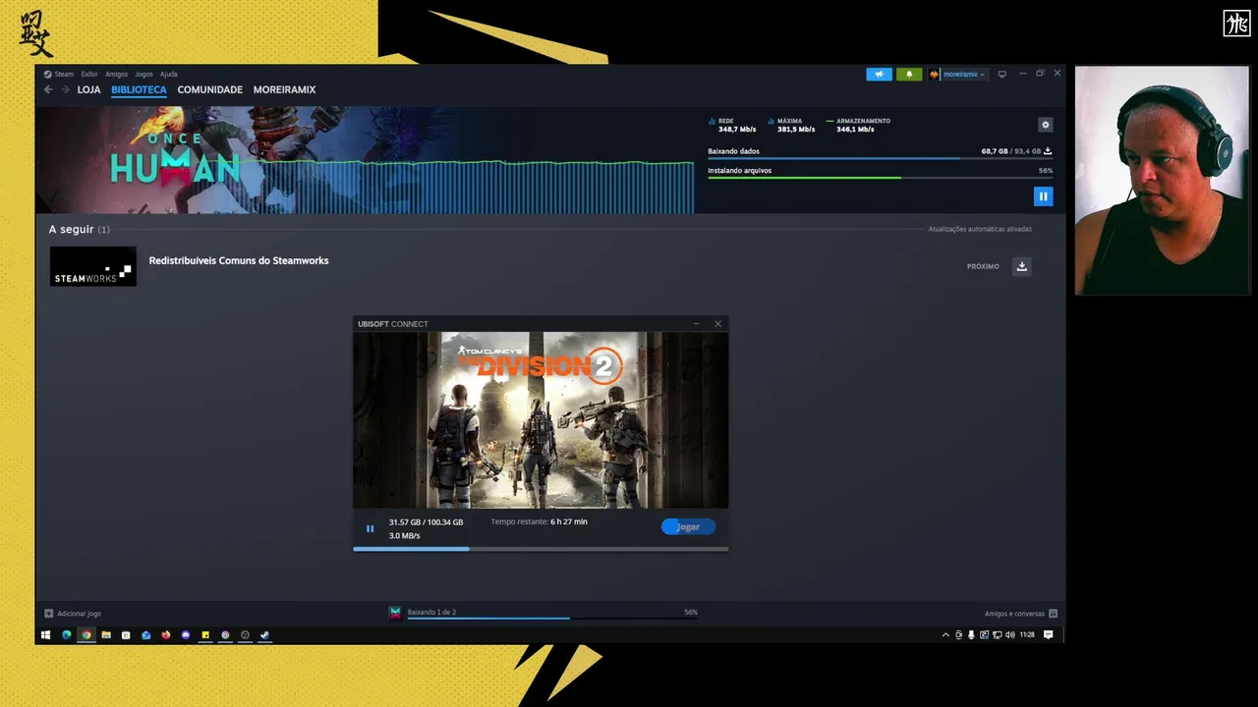Click the taskbar clock showing 11:28
1258x707 pixels.
(x=1027, y=635)
